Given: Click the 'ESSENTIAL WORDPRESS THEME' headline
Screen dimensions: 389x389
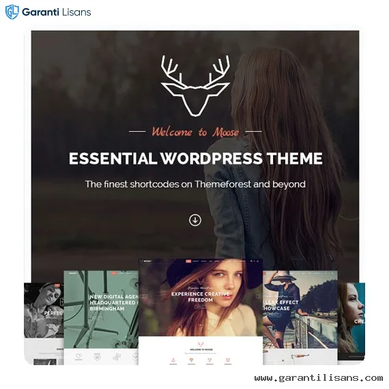Looking at the screenshot, I should (195, 158).
